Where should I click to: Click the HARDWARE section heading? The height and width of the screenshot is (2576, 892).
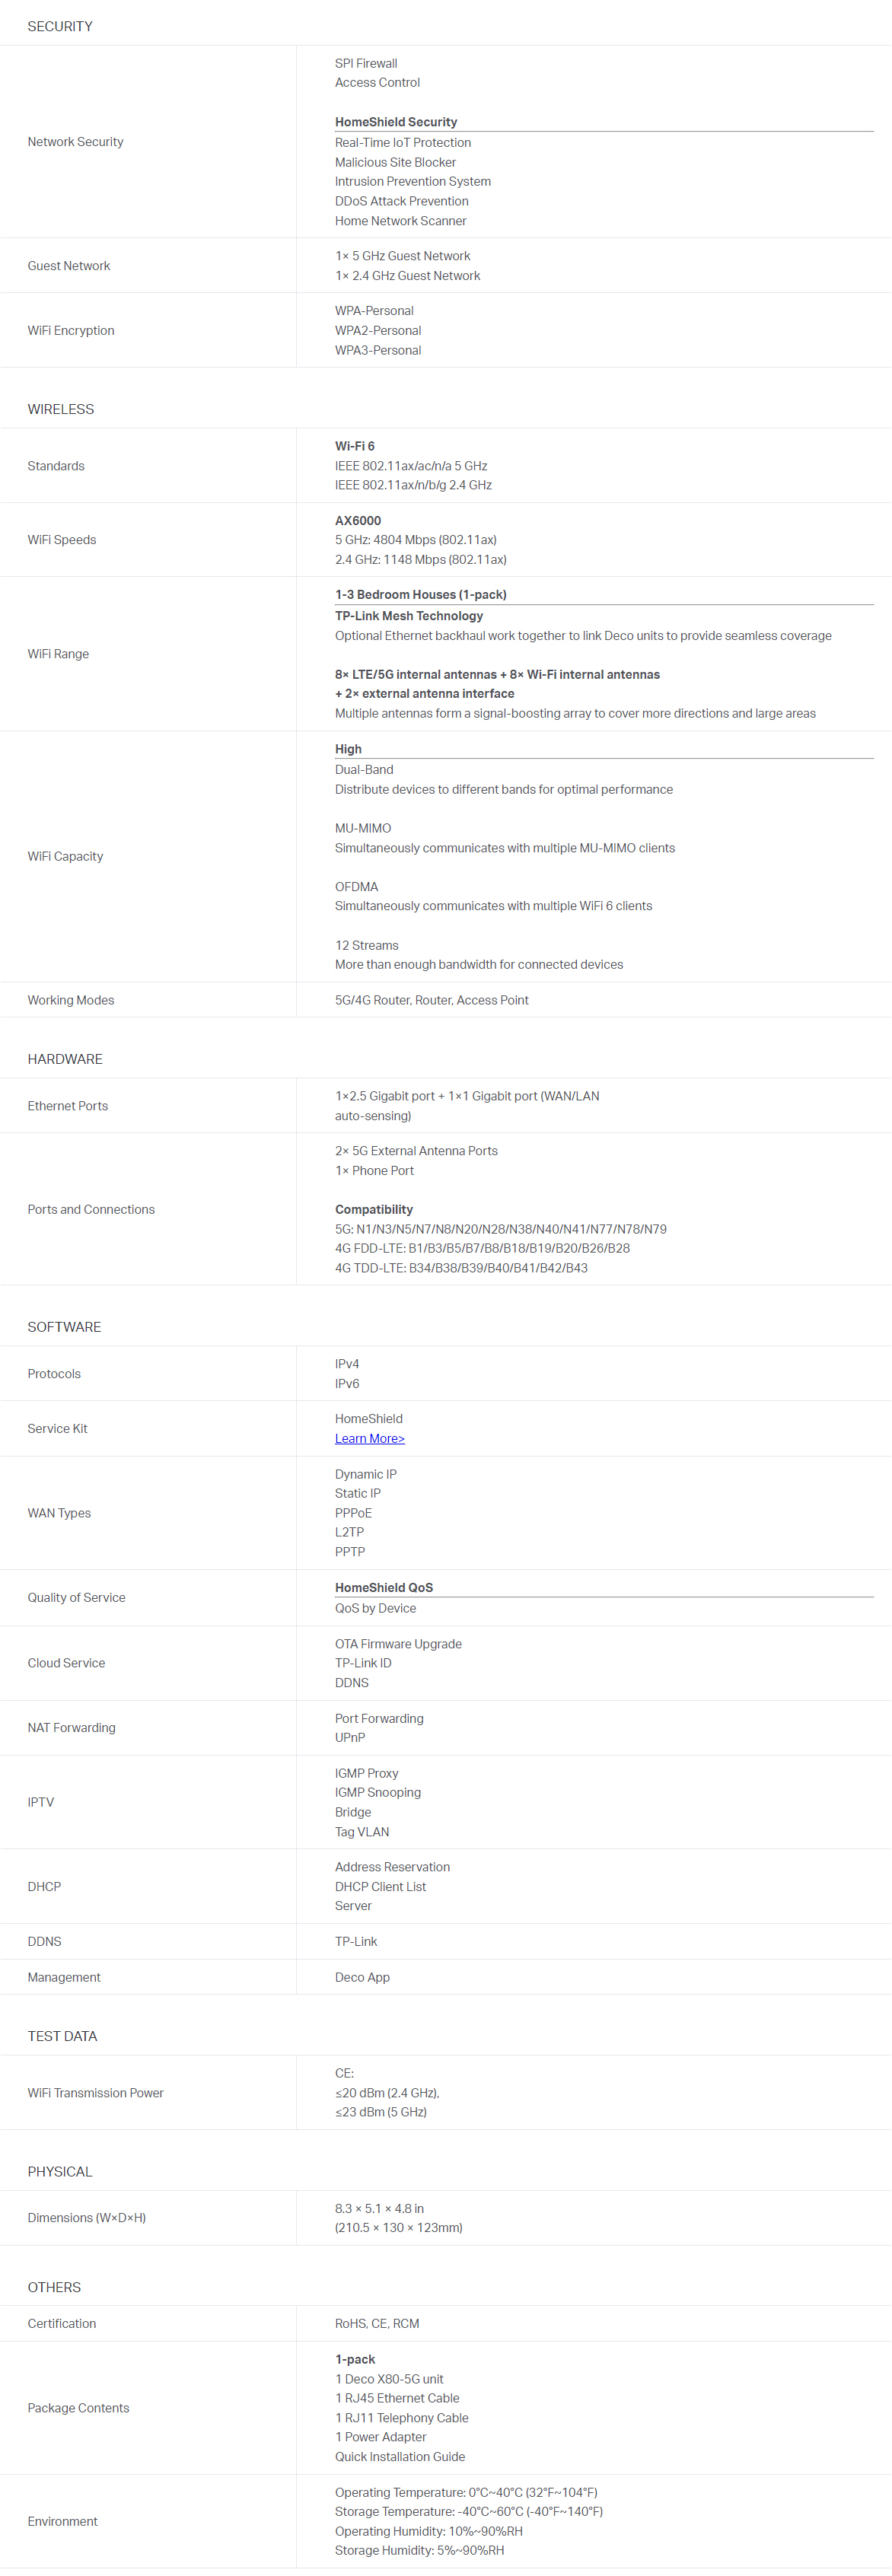tap(65, 1059)
